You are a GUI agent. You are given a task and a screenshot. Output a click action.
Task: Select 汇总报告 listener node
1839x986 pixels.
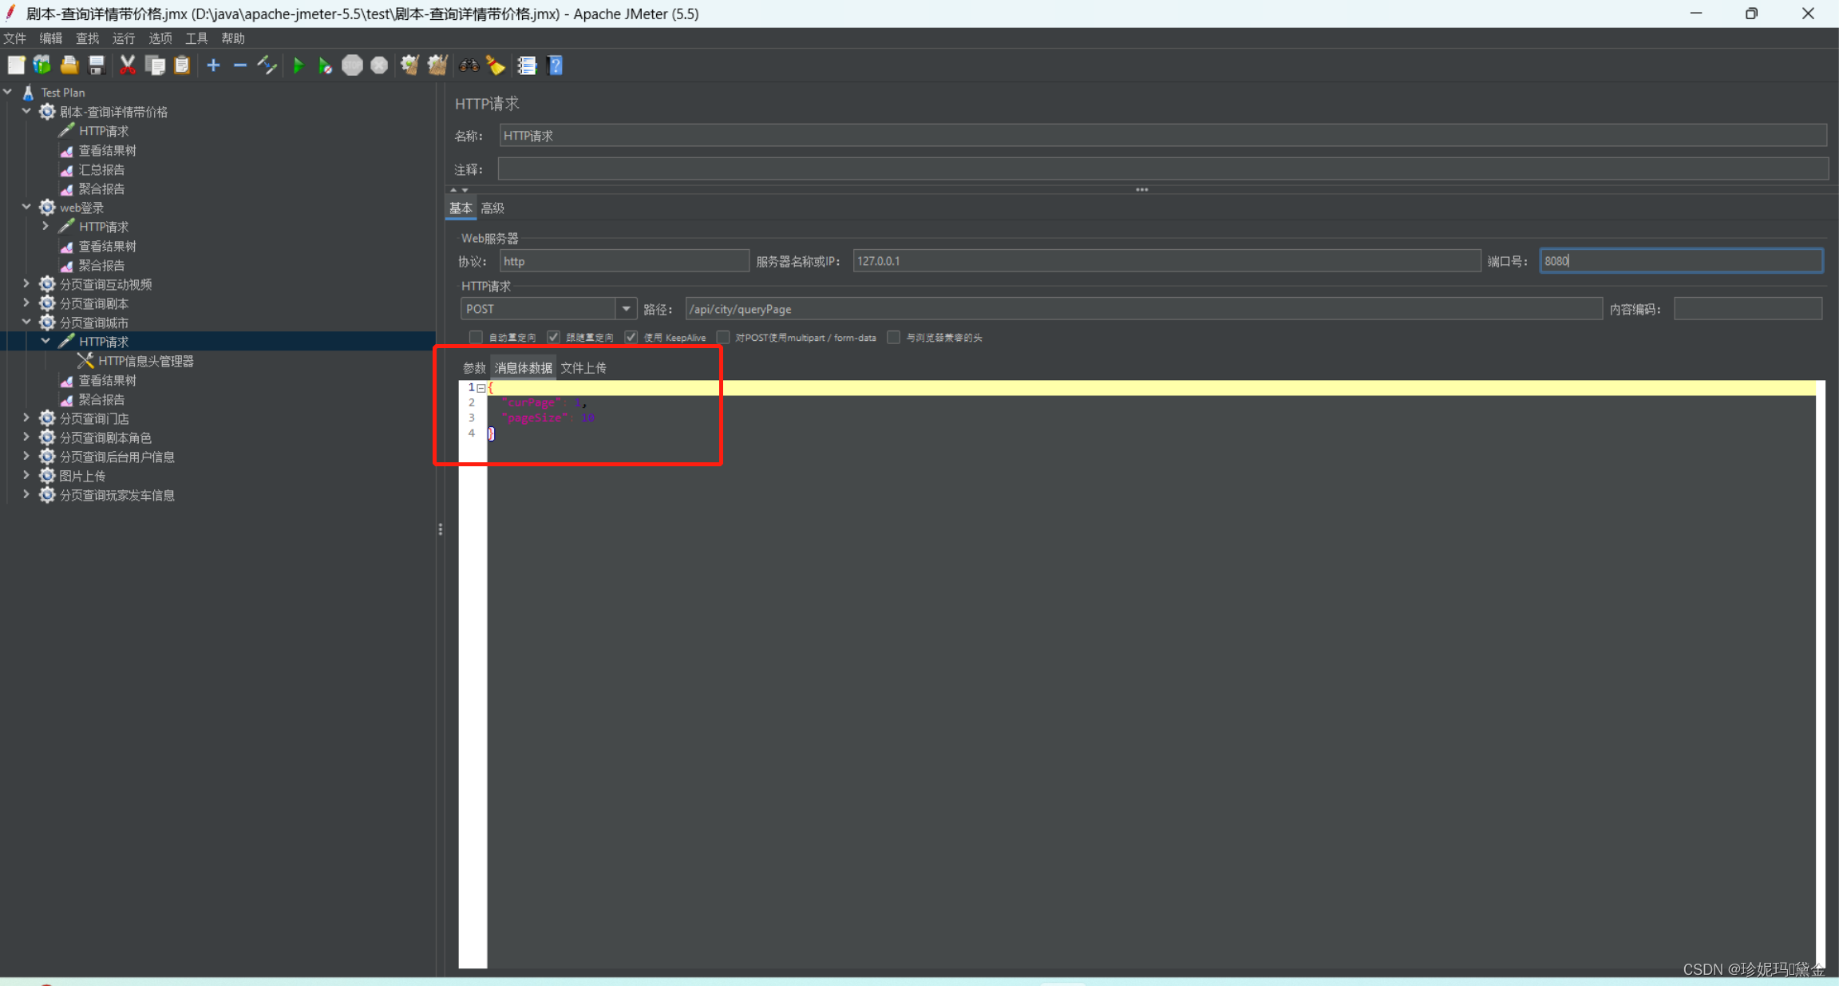click(101, 169)
